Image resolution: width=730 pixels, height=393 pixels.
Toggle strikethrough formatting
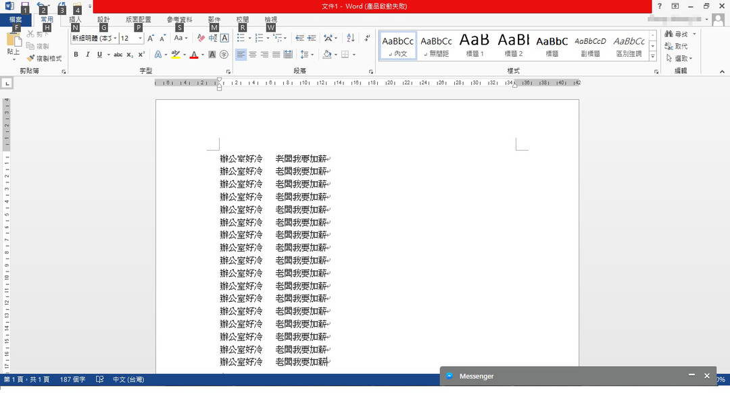pos(118,55)
